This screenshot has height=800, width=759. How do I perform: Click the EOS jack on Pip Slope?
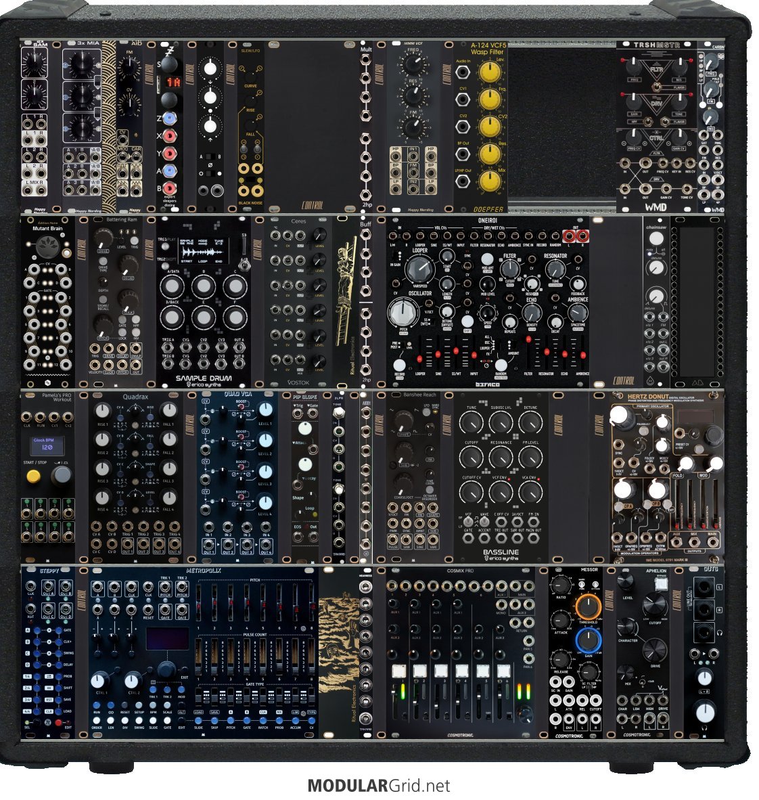point(298,536)
